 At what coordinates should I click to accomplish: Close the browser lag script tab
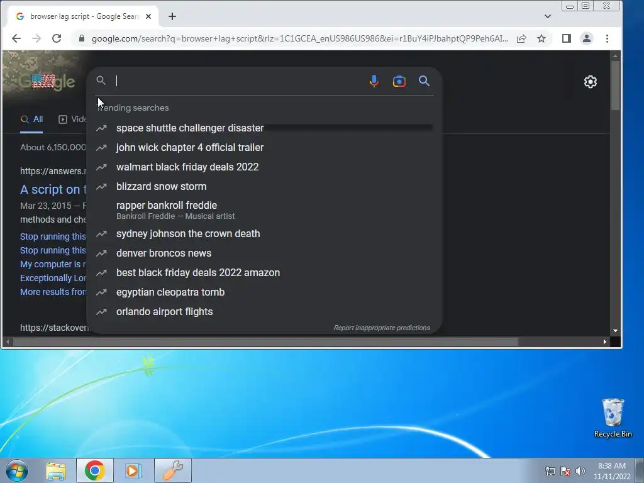(x=148, y=16)
